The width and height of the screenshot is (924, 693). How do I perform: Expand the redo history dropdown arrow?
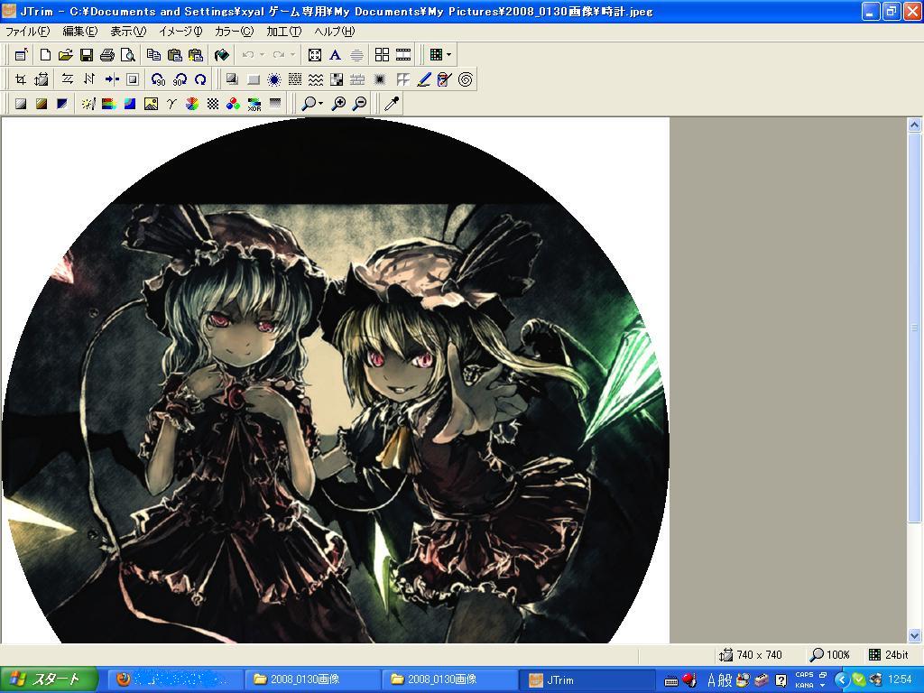(x=293, y=55)
